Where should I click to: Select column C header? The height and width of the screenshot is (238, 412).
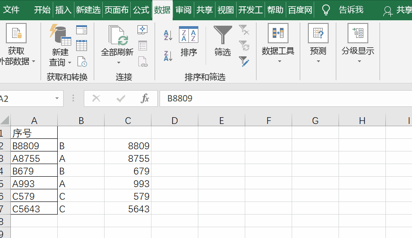click(128, 120)
